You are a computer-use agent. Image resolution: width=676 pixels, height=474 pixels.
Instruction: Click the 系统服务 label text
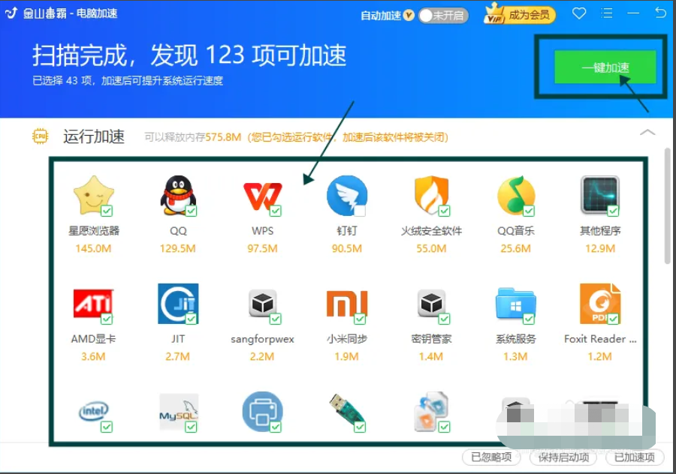[515, 339]
